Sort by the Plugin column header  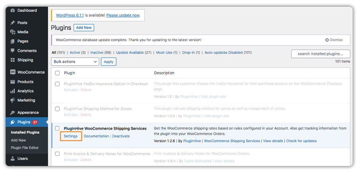pos(69,73)
